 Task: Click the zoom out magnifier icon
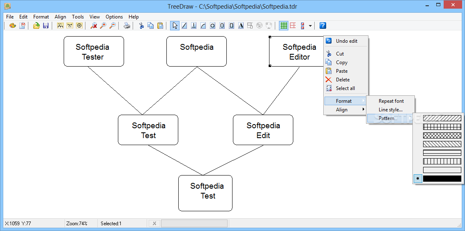tap(113, 25)
